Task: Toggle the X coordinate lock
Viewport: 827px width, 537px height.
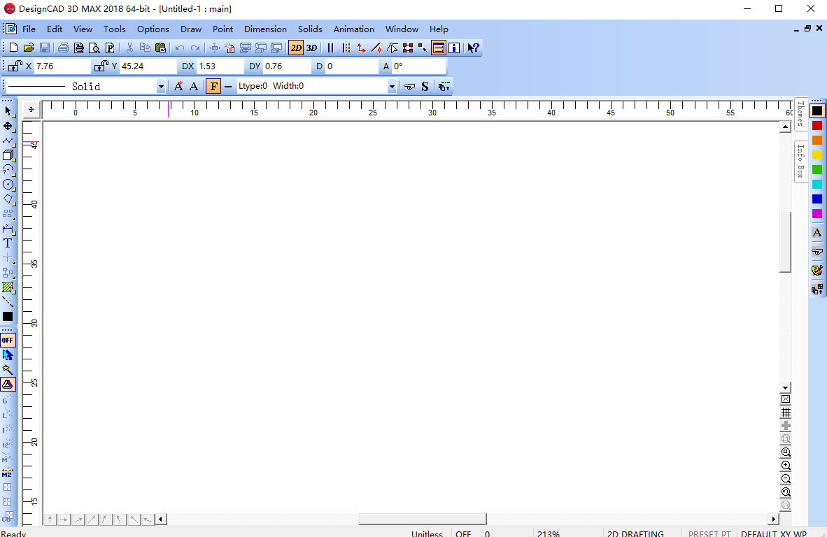Action: (x=15, y=66)
